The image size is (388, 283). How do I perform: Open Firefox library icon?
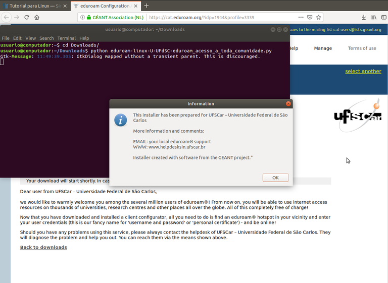374,17
